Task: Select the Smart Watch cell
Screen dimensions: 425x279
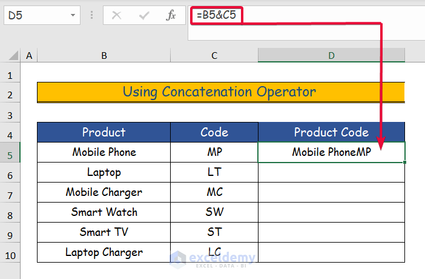Action: click(x=104, y=212)
